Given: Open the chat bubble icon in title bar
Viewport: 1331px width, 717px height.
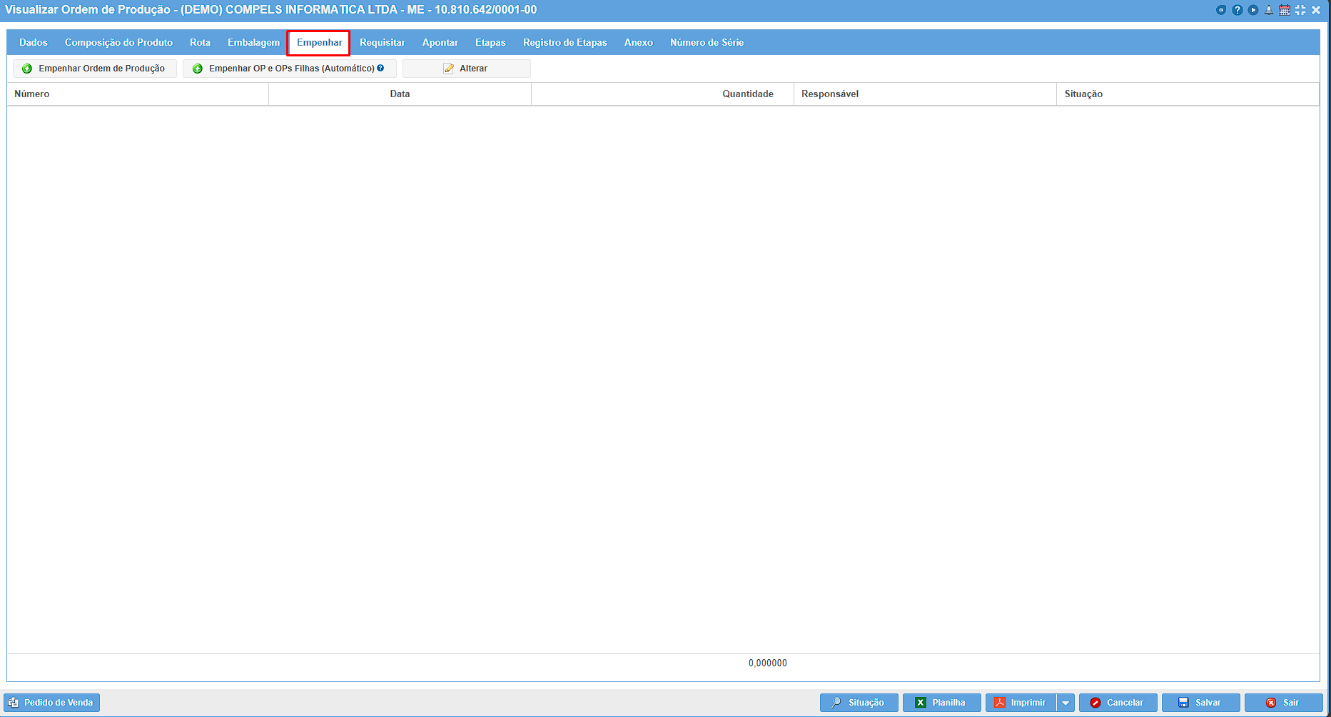Looking at the screenshot, I should tap(1221, 10).
